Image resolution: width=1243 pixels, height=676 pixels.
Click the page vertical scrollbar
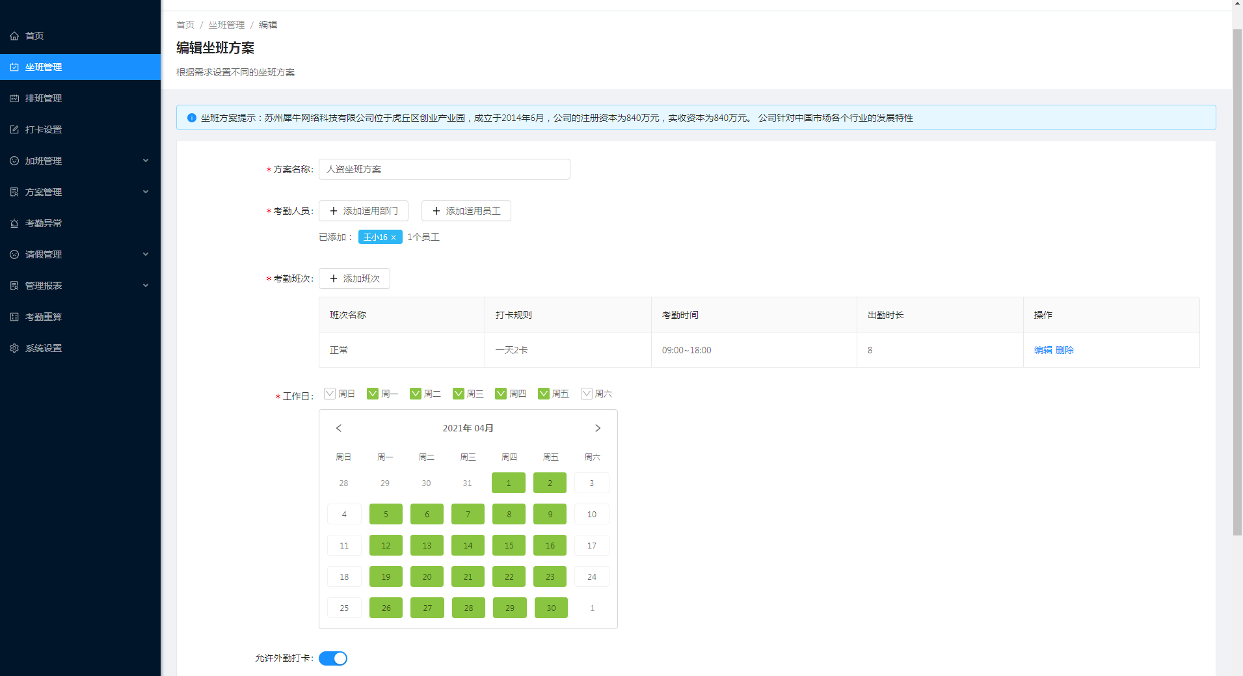click(x=1237, y=282)
